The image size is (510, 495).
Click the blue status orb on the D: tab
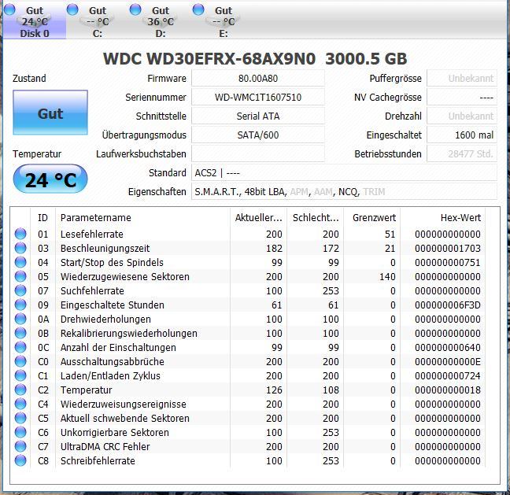tap(135, 9)
